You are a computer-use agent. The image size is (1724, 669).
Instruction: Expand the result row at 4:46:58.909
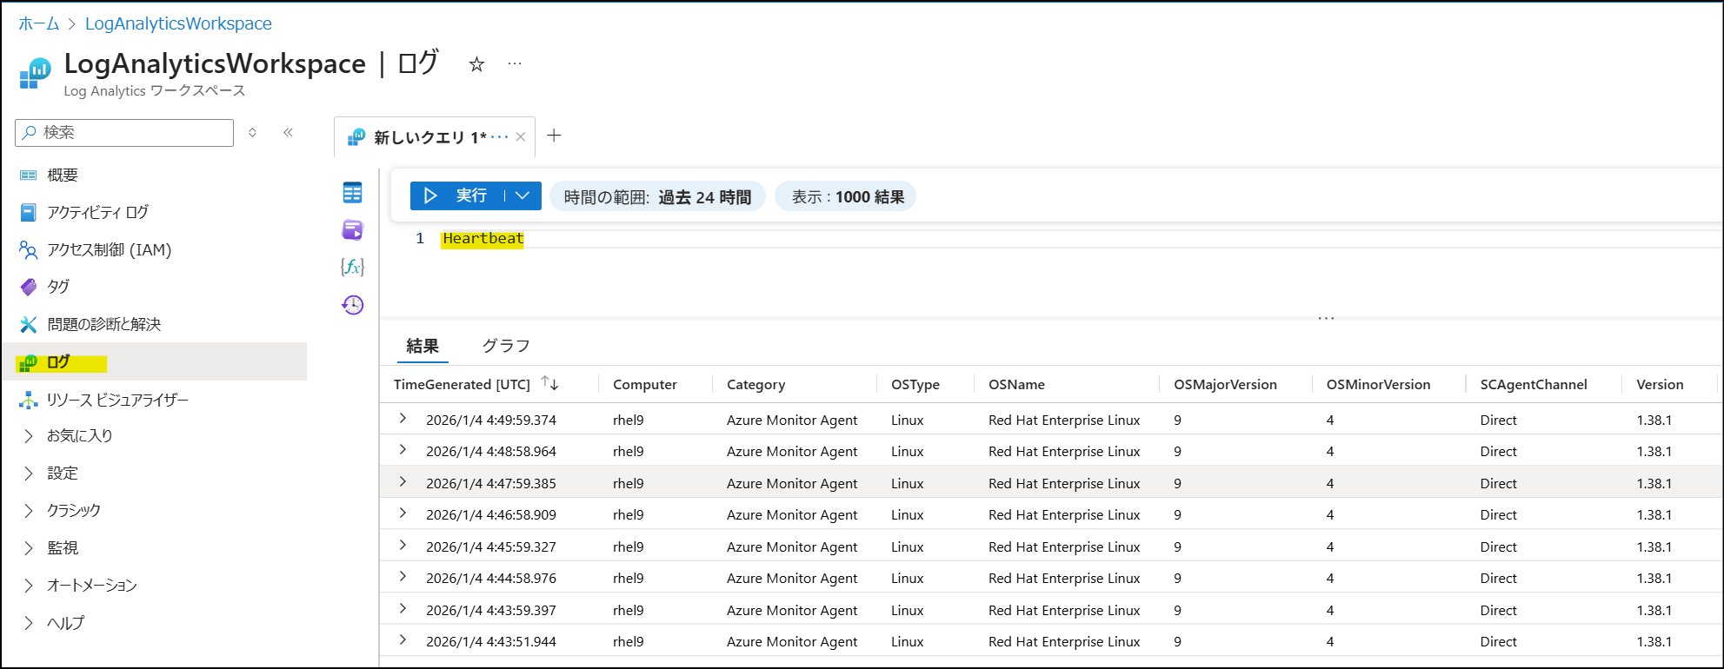coord(403,513)
